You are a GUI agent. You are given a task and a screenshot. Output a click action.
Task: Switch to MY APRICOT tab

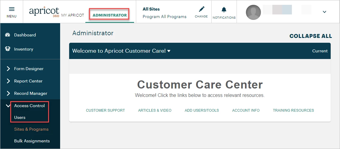point(73,15)
